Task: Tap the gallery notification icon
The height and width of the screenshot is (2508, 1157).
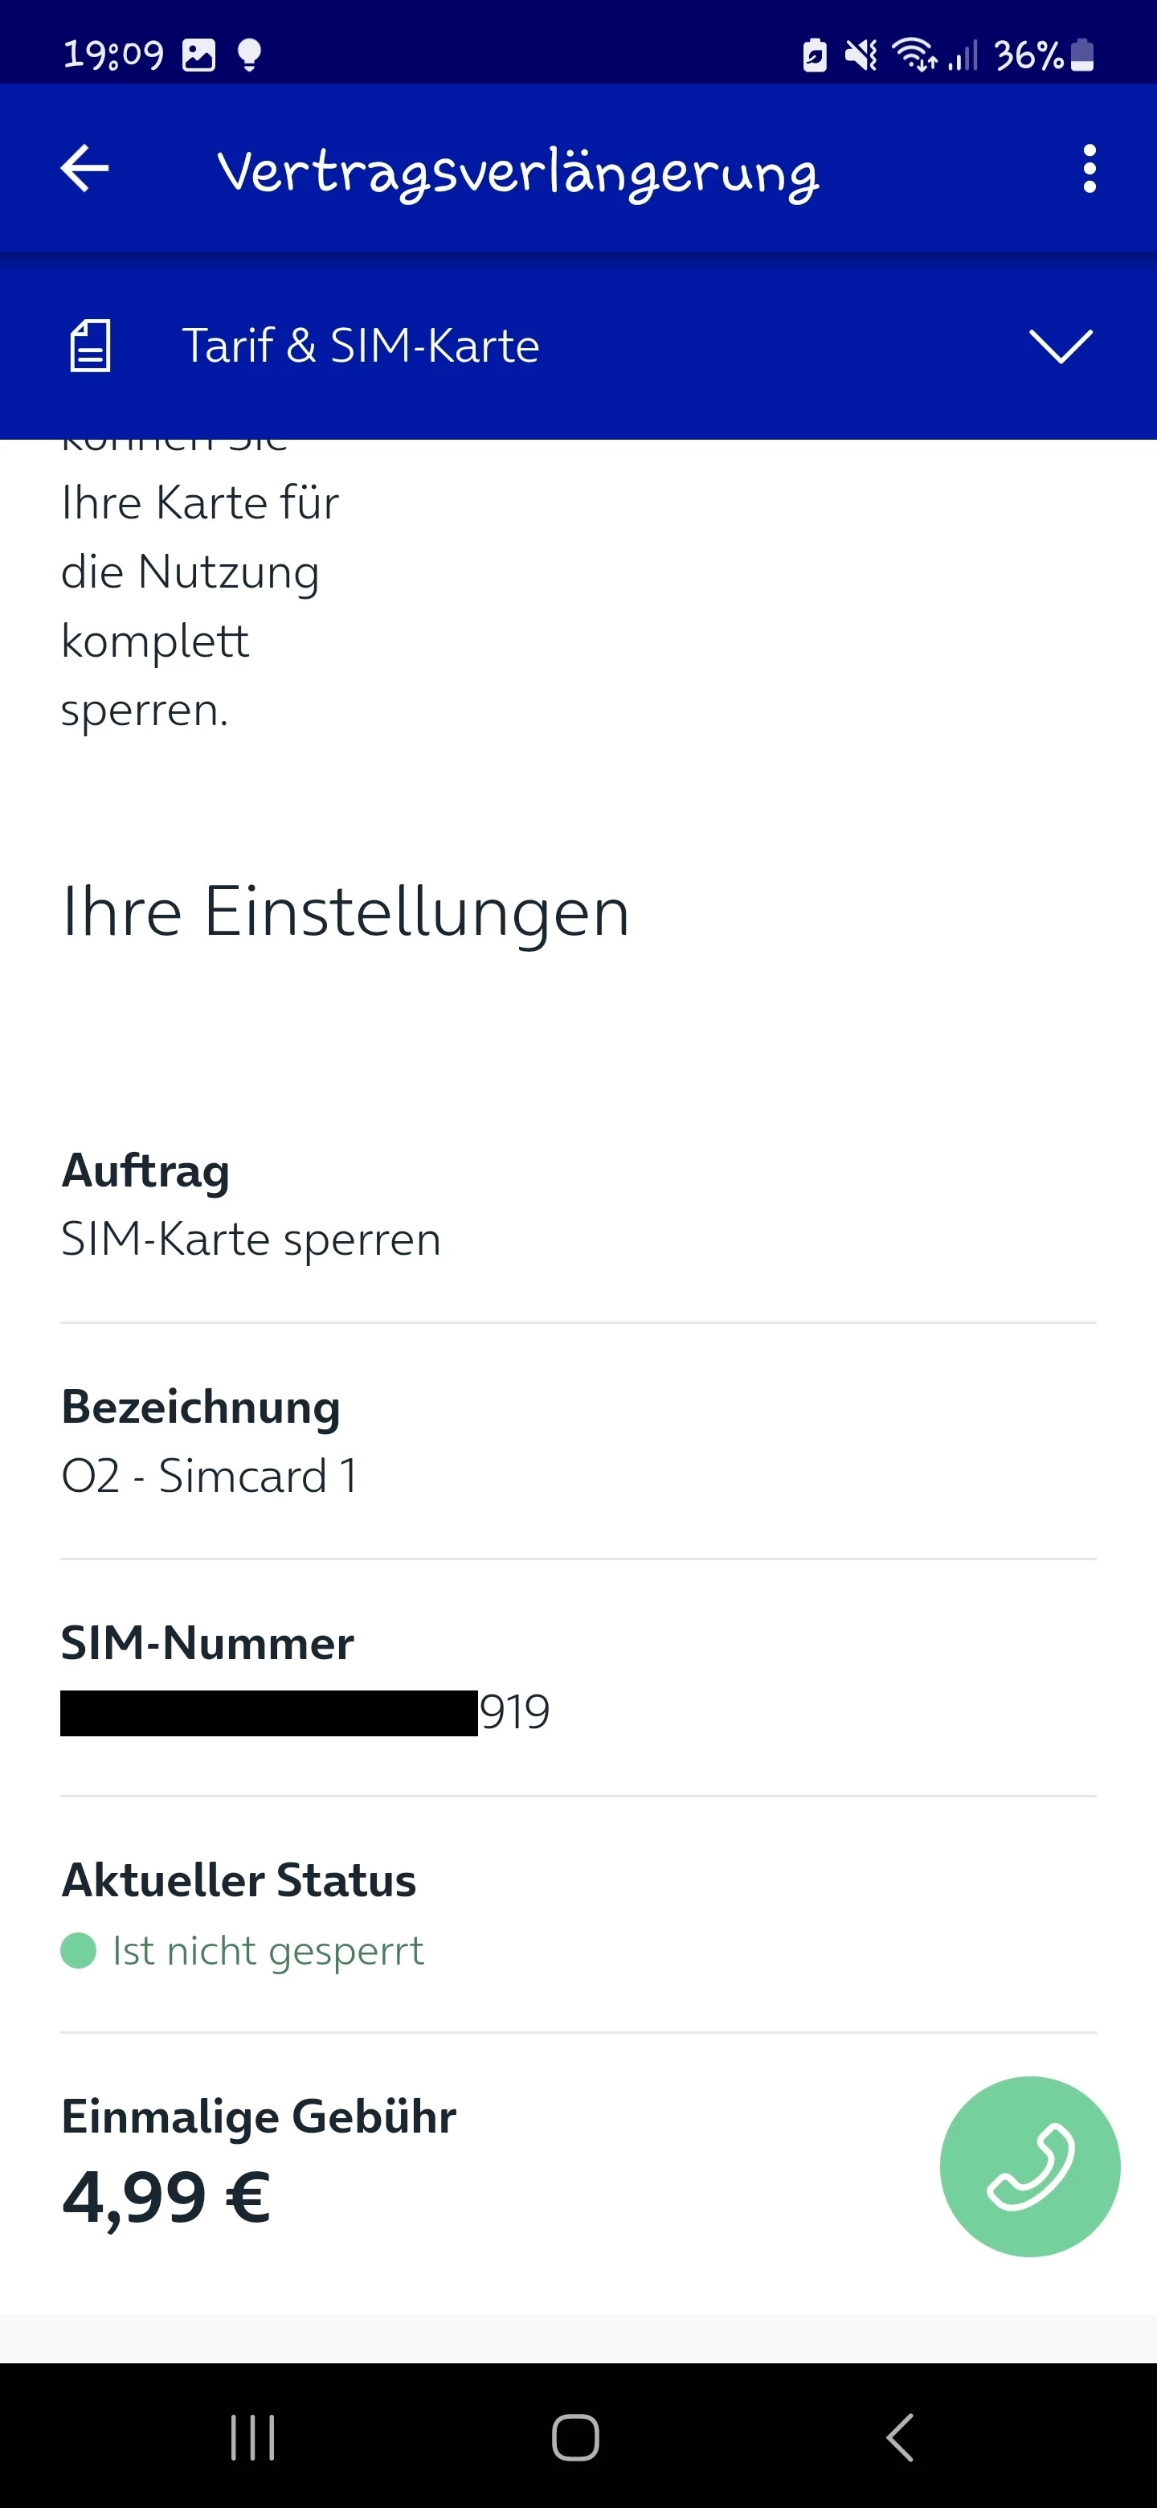Action: point(198,55)
